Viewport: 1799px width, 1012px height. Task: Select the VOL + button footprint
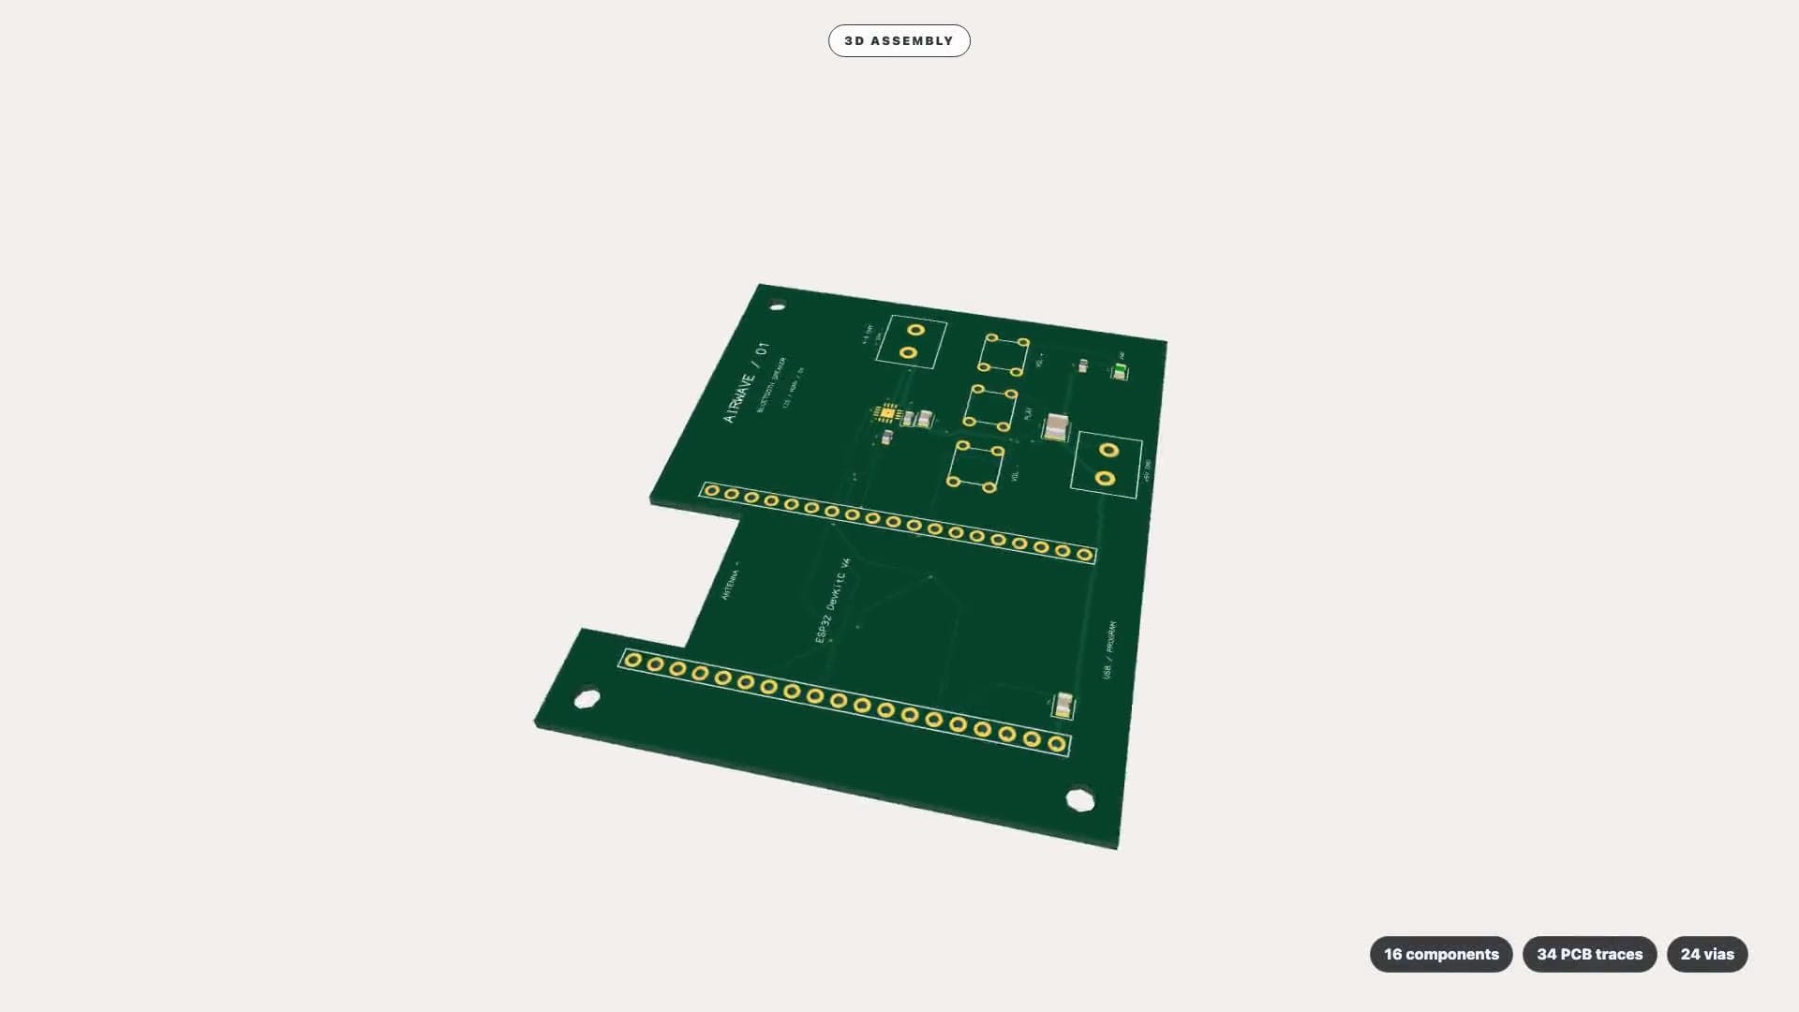[x=1004, y=355]
